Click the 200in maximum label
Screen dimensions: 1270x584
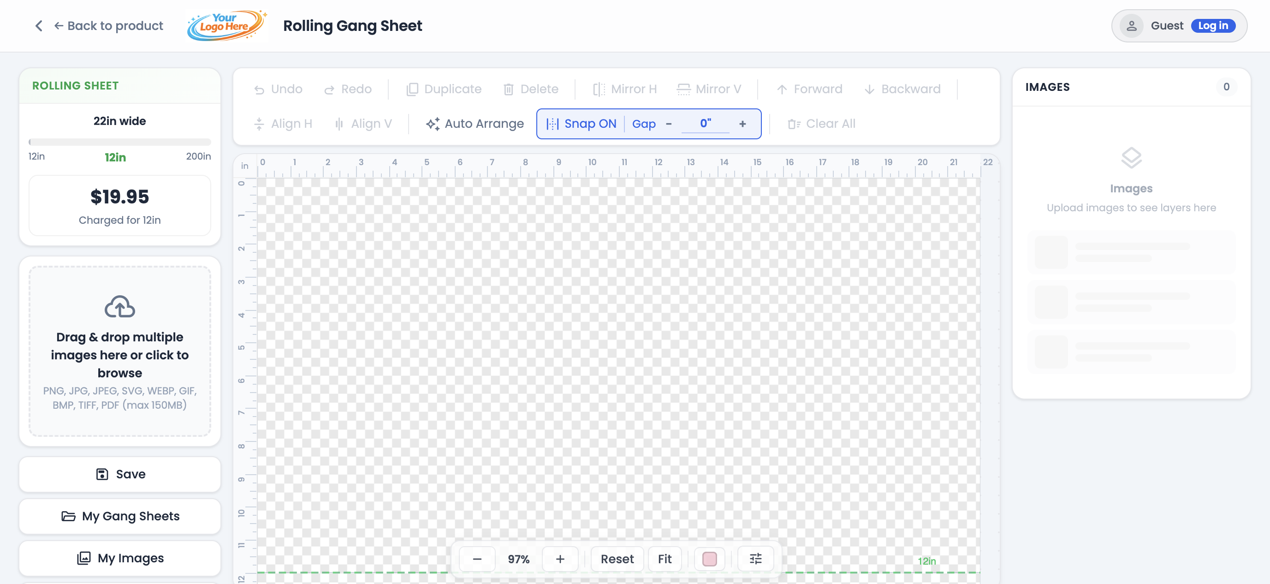(198, 156)
